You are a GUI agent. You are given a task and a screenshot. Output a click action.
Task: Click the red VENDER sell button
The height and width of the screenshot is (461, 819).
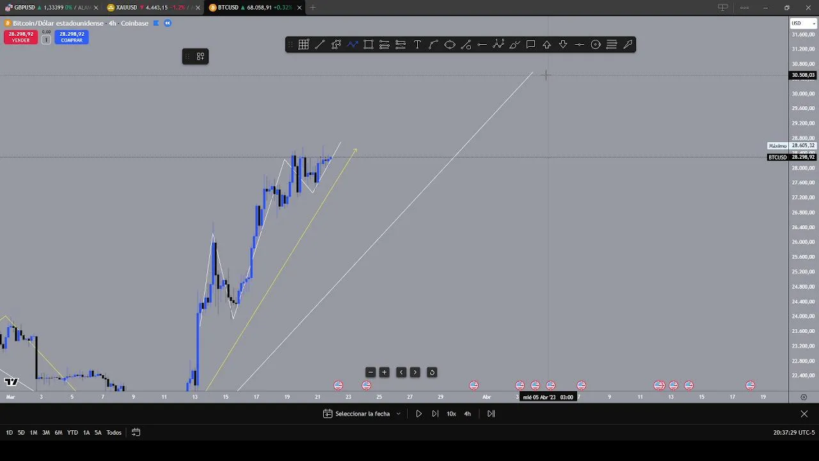(20, 37)
